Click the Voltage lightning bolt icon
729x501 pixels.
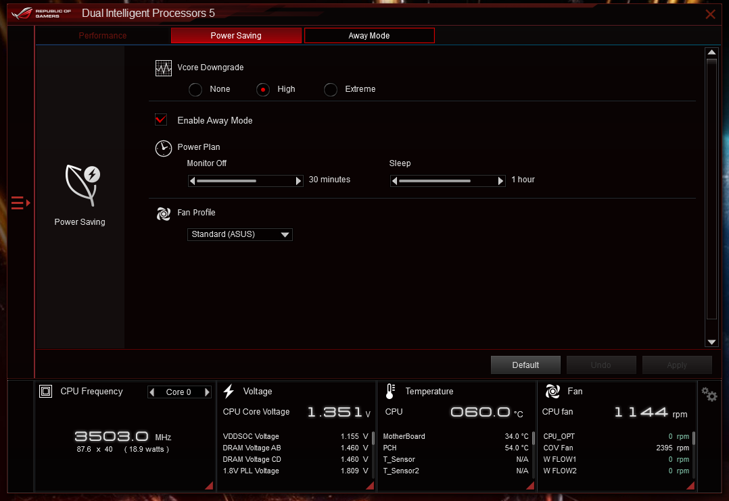click(229, 392)
